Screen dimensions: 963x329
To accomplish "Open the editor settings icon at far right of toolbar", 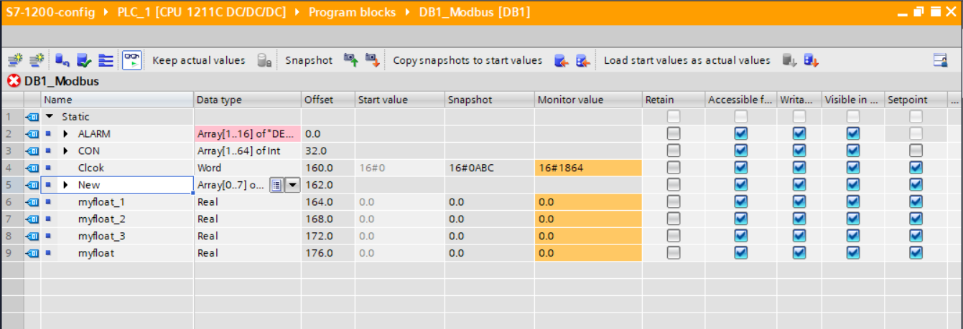I will [940, 60].
